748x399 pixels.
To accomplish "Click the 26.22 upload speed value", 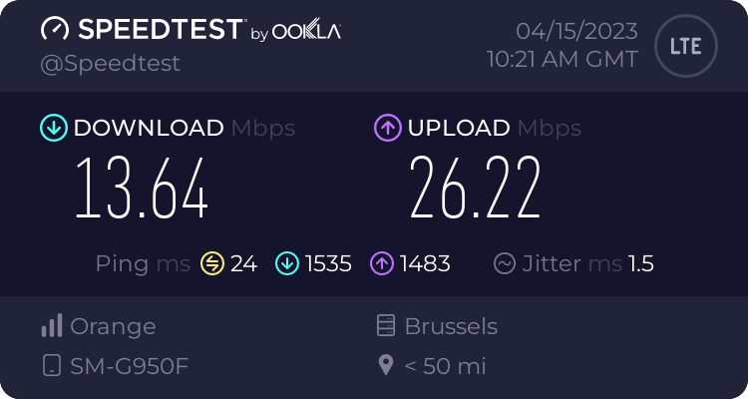I will point(475,189).
